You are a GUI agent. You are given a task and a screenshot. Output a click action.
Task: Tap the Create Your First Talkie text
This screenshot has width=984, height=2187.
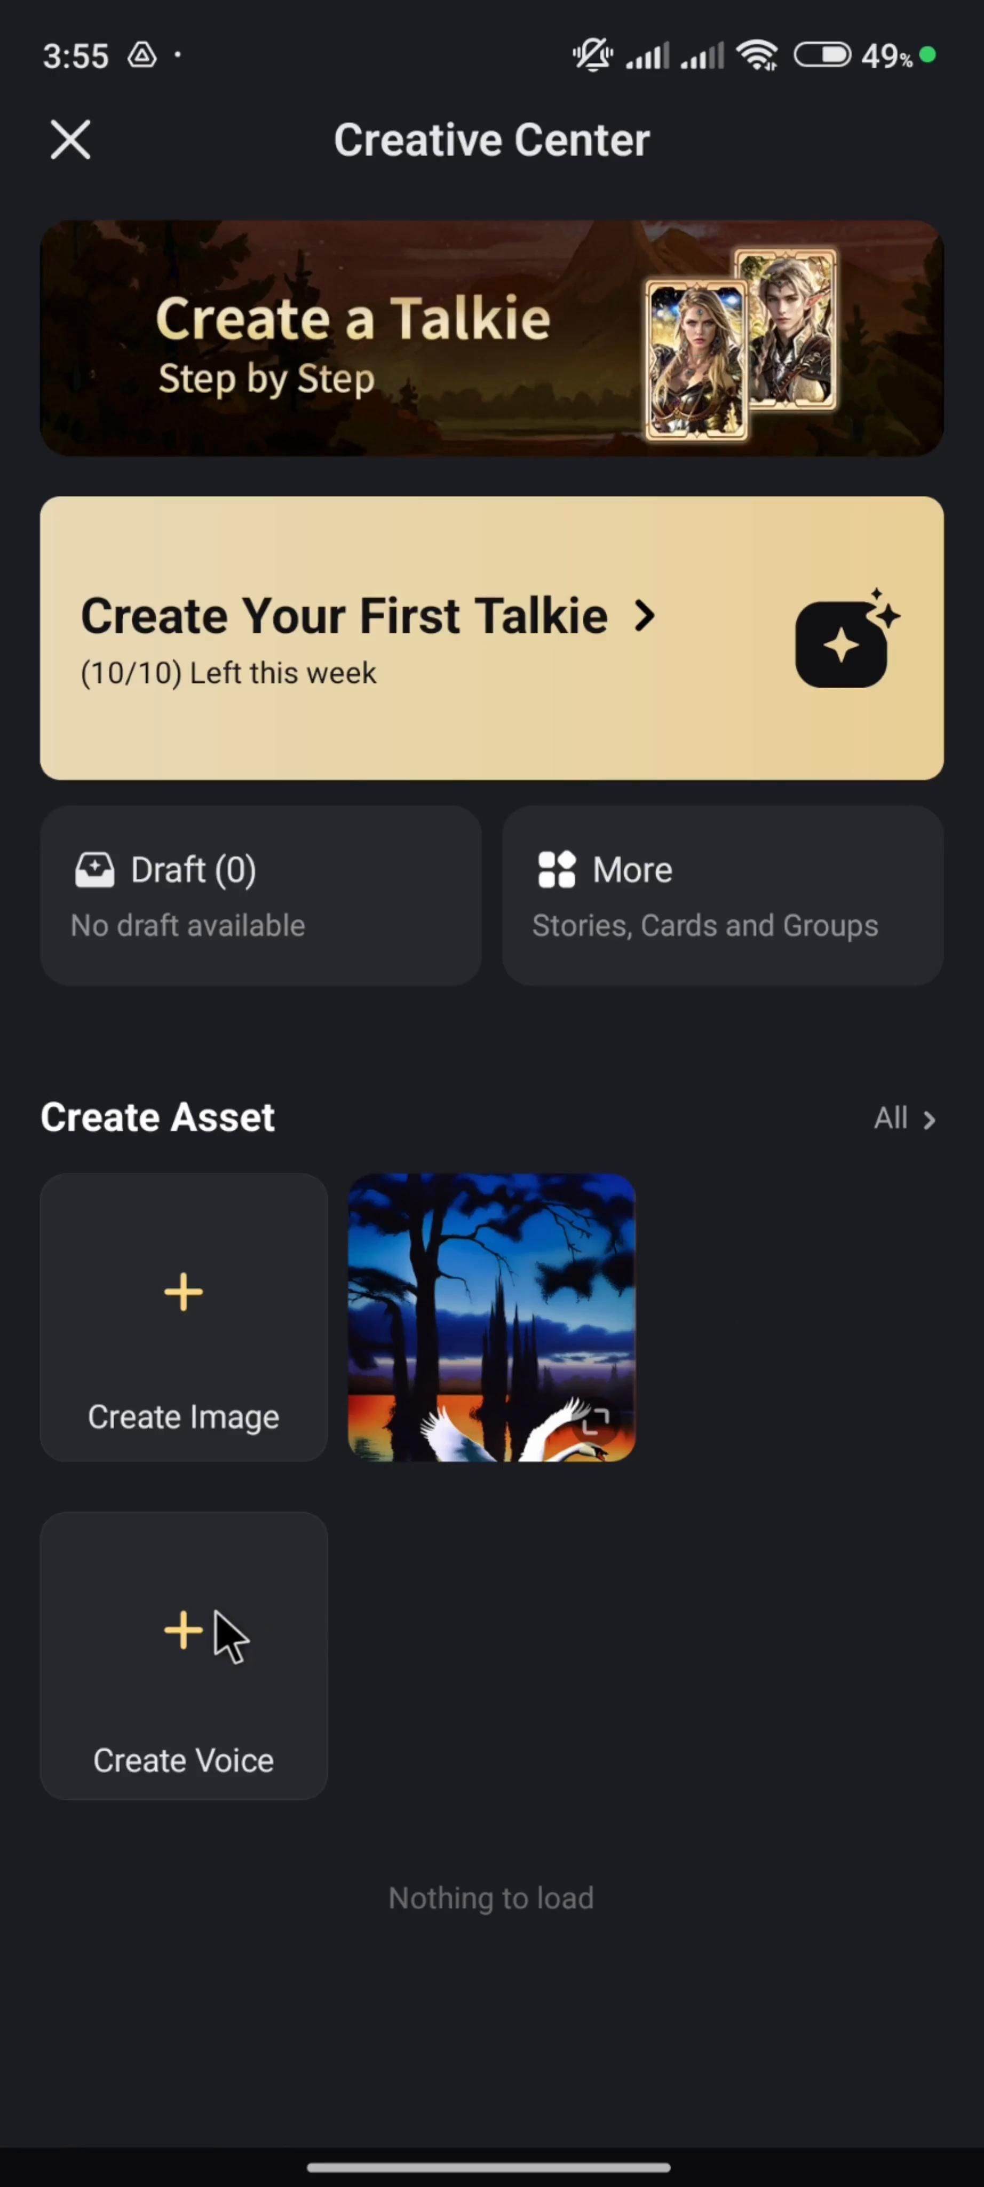[344, 616]
